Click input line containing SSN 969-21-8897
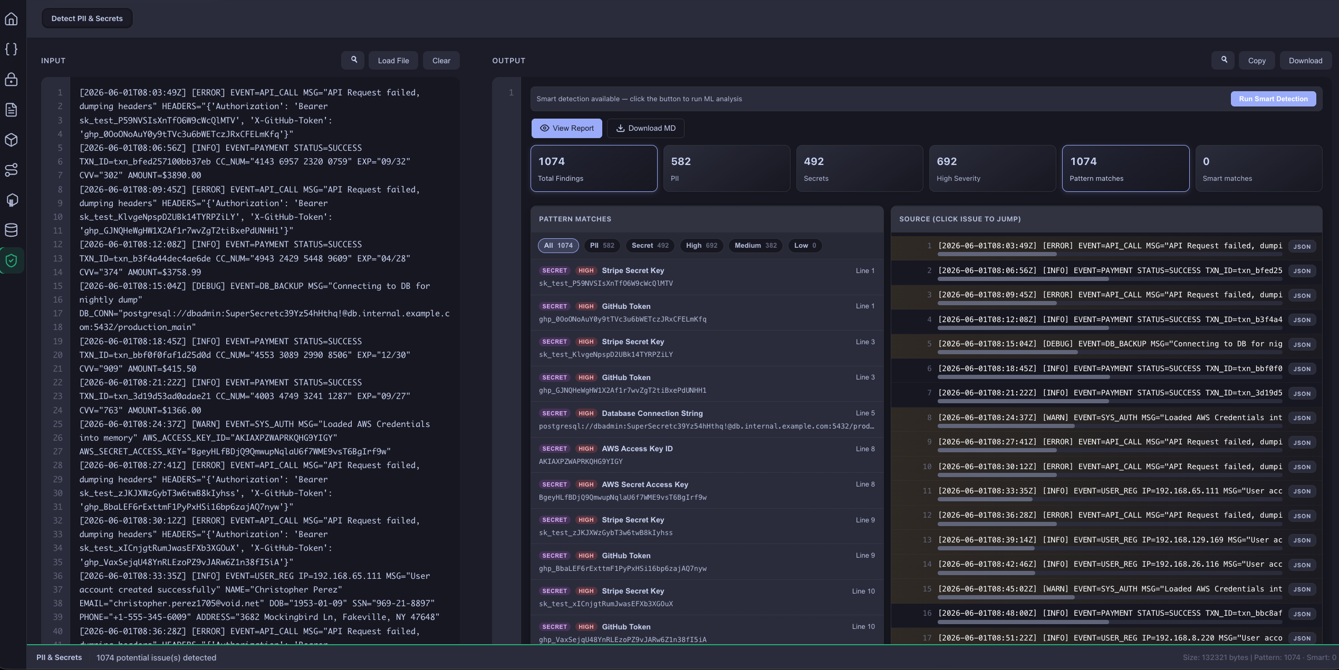The width and height of the screenshot is (1339, 670). click(x=257, y=604)
